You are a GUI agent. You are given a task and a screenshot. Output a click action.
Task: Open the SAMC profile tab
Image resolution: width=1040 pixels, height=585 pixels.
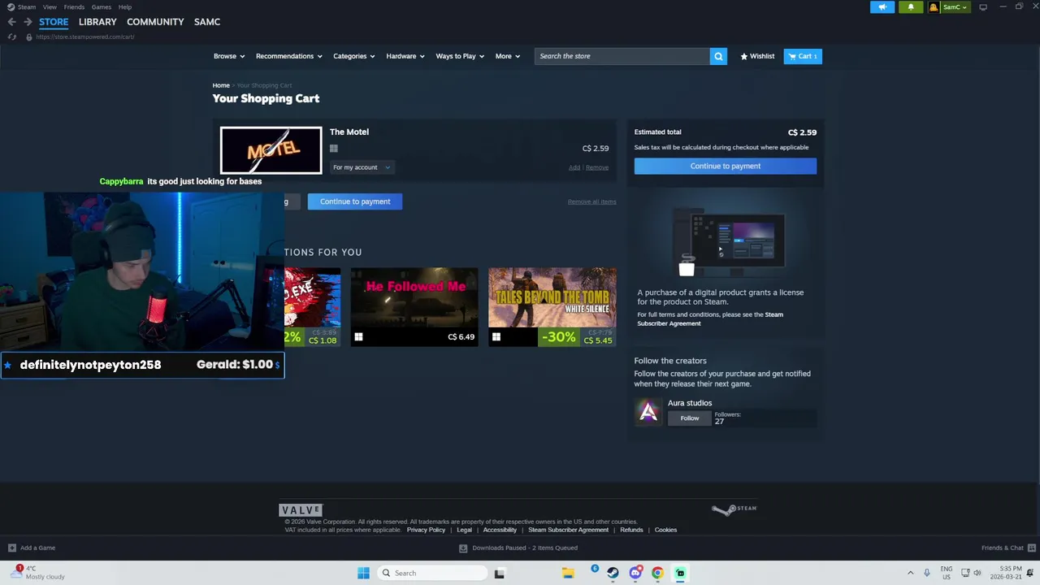click(x=207, y=22)
